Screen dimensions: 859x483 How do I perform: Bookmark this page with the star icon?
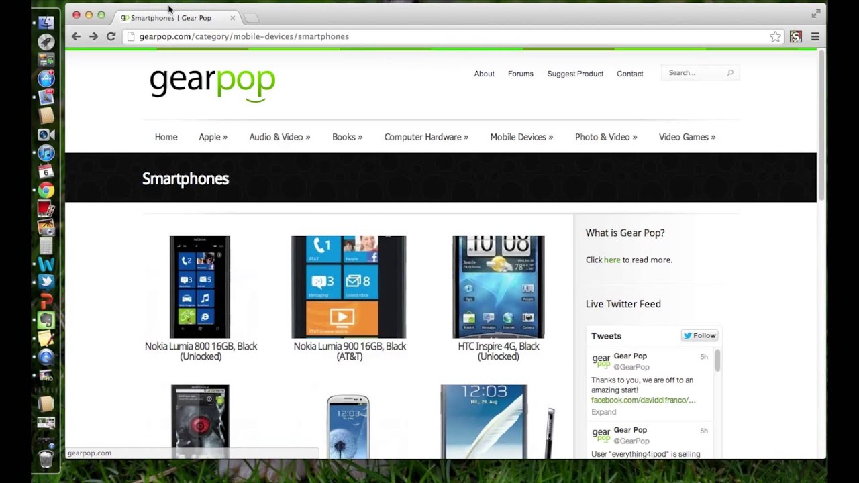[x=775, y=36]
